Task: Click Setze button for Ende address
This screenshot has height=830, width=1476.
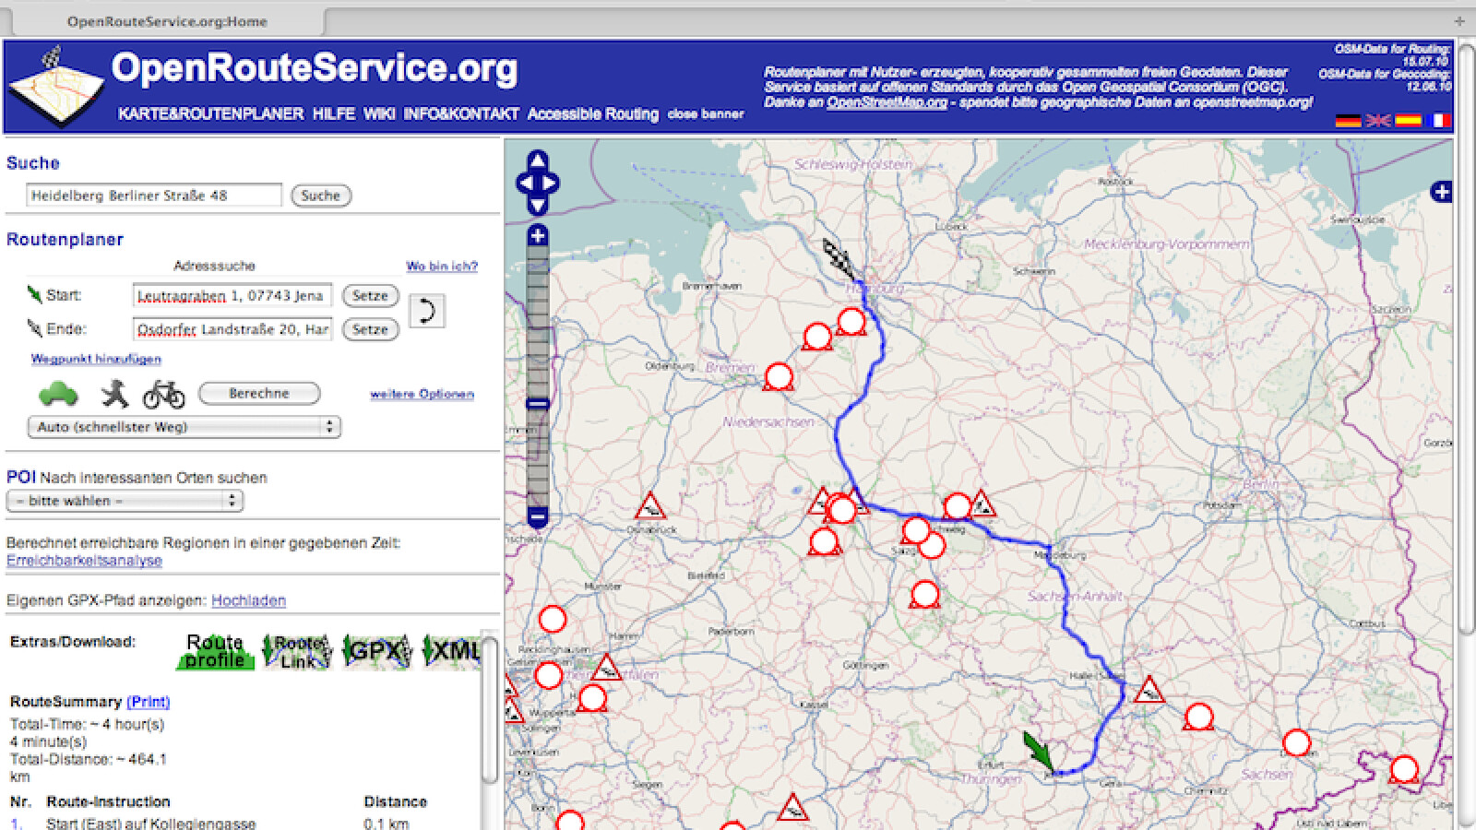Action: [x=370, y=329]
